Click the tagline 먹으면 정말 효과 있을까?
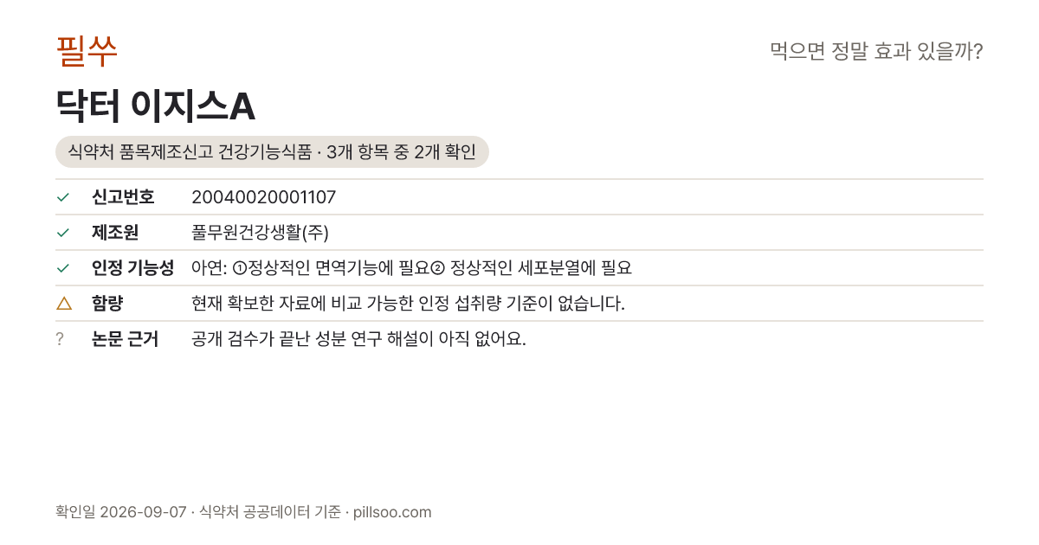The width and height of the screenshot is (1039, 545). [876, 52]
